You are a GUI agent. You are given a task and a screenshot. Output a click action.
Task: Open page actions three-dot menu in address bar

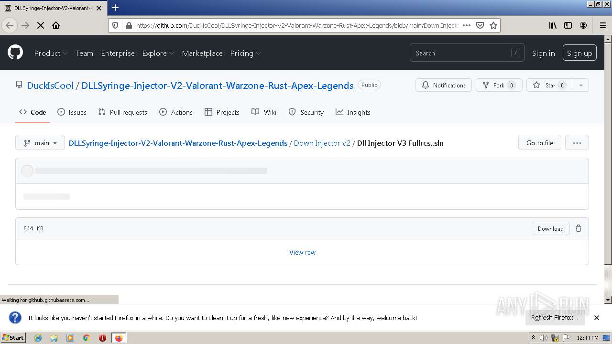(x=467, y=25)
